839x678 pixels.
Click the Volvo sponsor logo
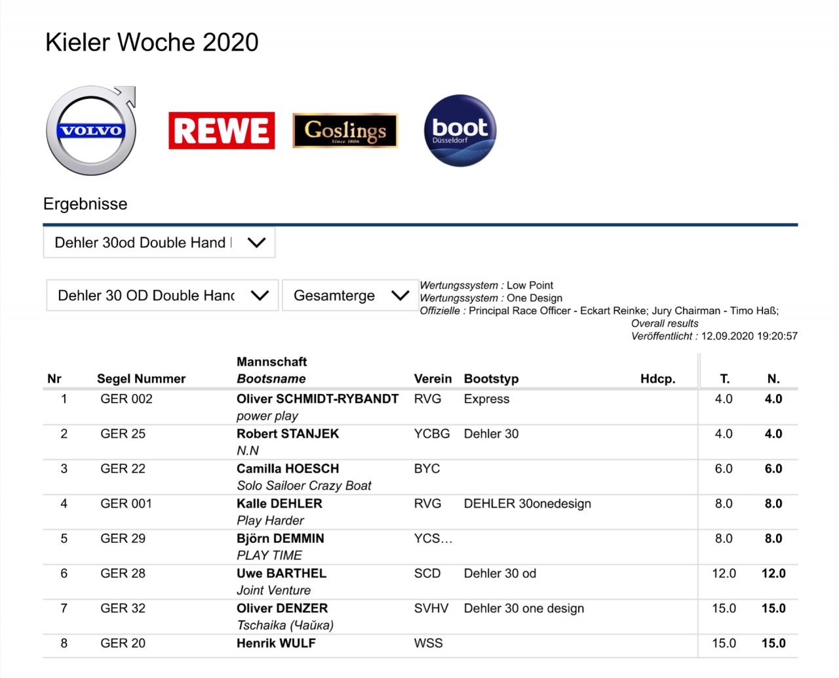(x=91, y=130)
